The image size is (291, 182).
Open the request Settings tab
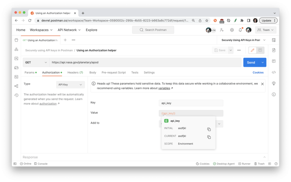pyautogui.click(x=149, y=72)
